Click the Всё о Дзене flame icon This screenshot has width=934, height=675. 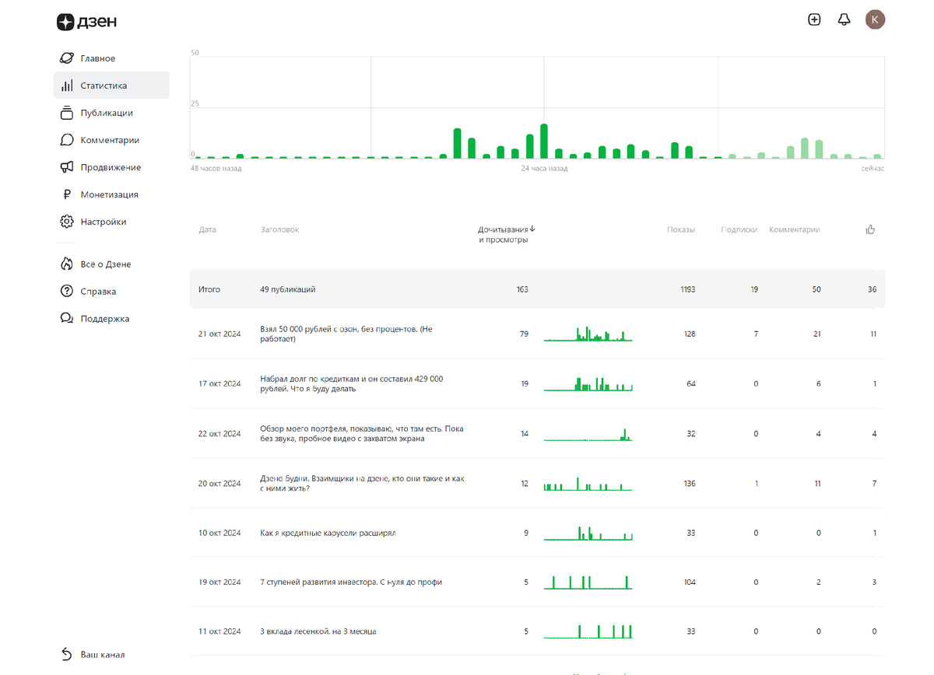pyautogui.click(x=67, y=264)
